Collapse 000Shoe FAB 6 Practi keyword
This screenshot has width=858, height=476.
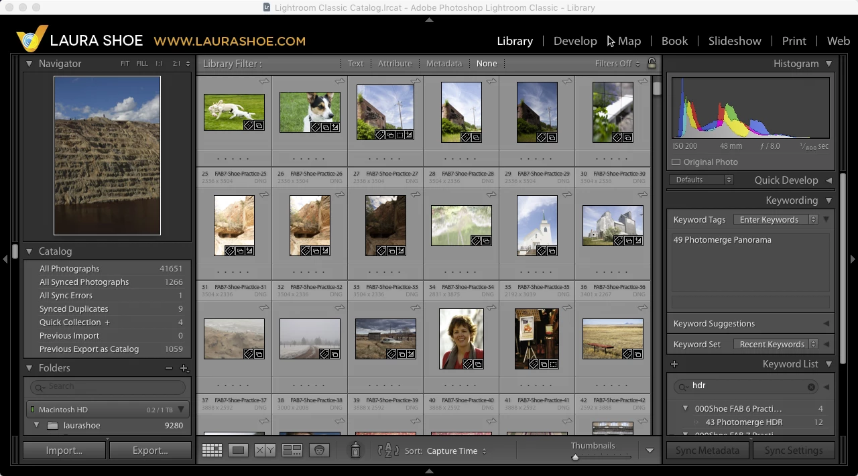tap(685, 408)
